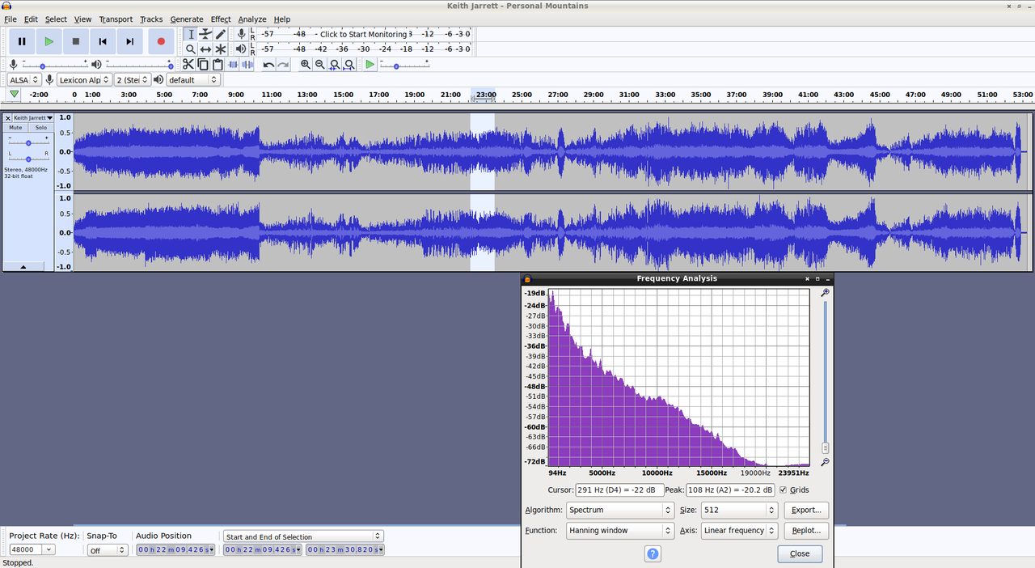Copy selection with the Copy icon
The image size is (1035, 568).
(x=203, y=65)
